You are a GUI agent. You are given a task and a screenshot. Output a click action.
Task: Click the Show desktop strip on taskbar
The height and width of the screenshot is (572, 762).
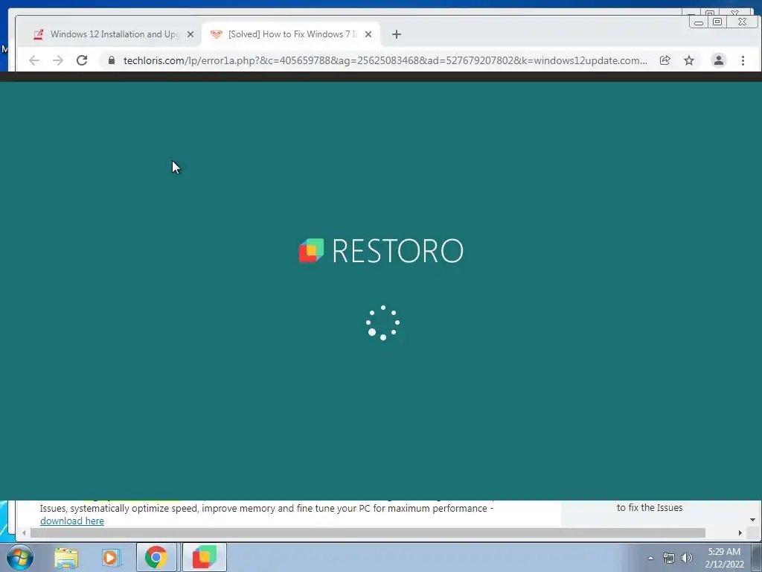tap(757, 557)
